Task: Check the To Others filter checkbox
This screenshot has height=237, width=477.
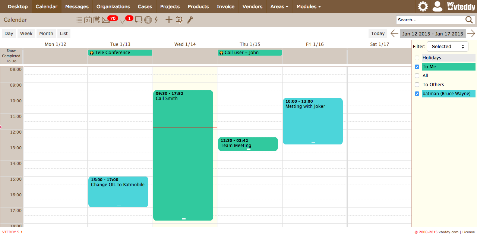Action: [x=417, y=85]
